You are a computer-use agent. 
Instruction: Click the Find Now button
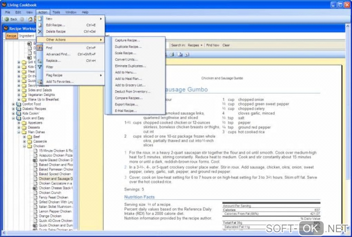pyautogui.click(x=213, y=45)
